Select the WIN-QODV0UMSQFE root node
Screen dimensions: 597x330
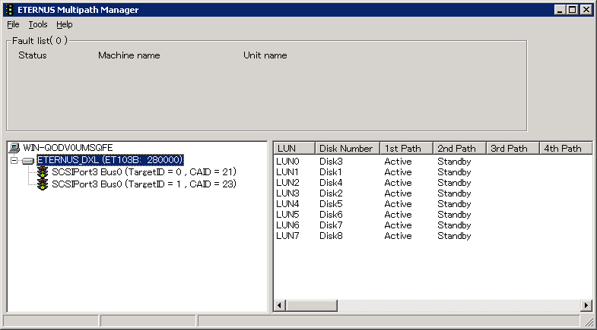tap(68, 147)
